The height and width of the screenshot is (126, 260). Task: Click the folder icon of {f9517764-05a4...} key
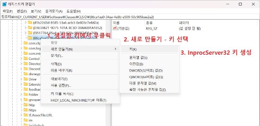(30, 33)
